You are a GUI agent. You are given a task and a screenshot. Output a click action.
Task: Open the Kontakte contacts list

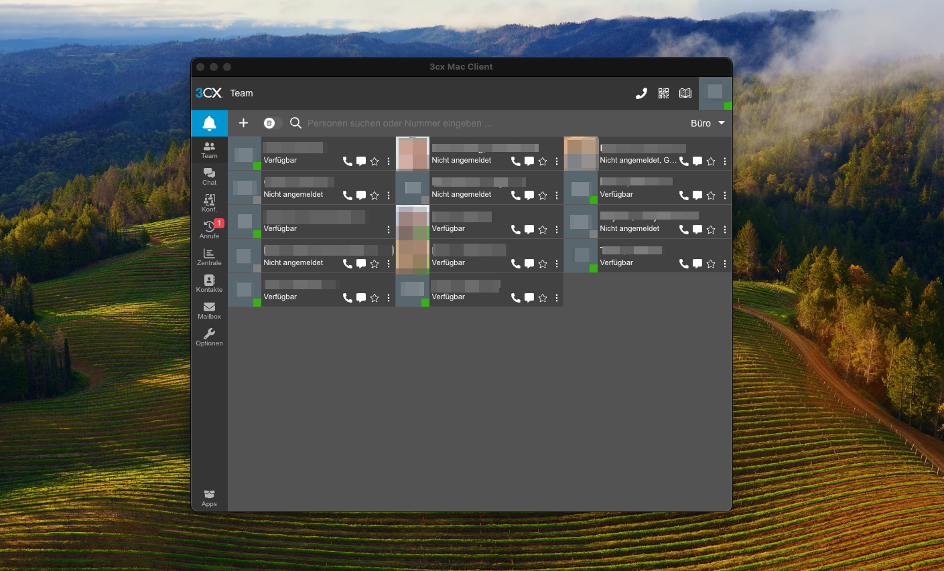coord(209,282)
